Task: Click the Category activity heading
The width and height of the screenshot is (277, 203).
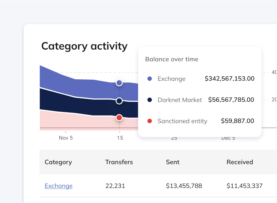Action: 84,46
